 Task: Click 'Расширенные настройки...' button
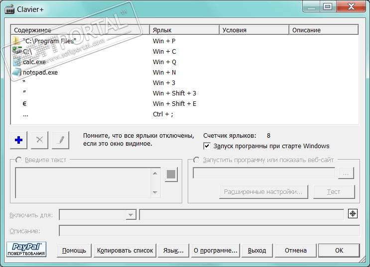click(x=263, y=192)
